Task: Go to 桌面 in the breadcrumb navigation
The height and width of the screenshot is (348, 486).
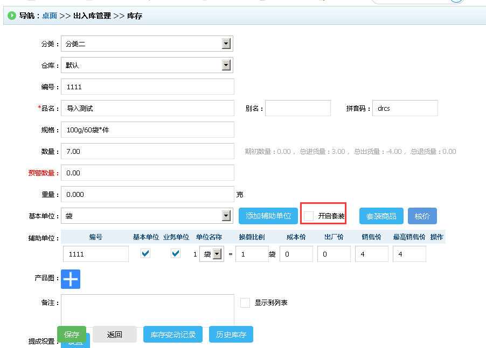Action: point(50,16)
